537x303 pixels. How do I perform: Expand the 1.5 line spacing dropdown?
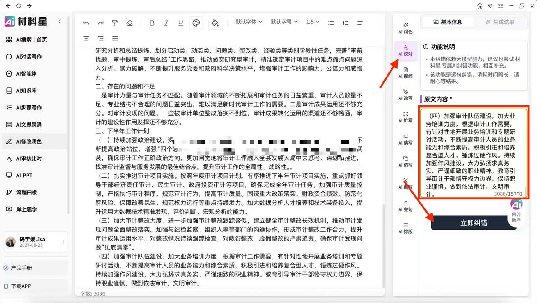(x=312, y=22)
